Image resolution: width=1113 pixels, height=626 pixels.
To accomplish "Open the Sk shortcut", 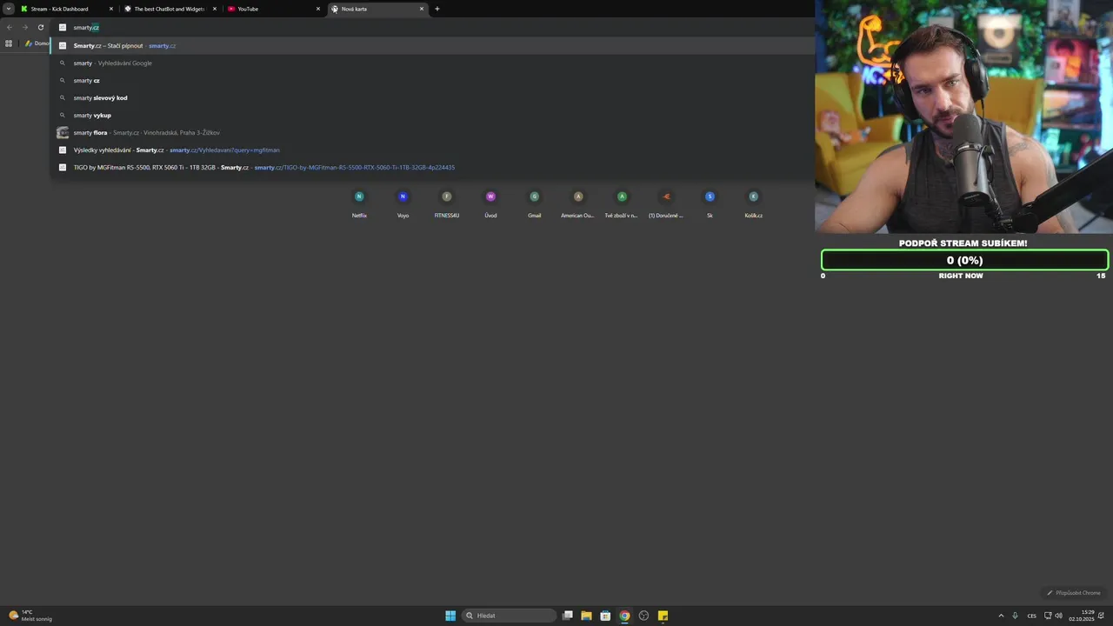I will pyautogui.click(x=710, y=204).
